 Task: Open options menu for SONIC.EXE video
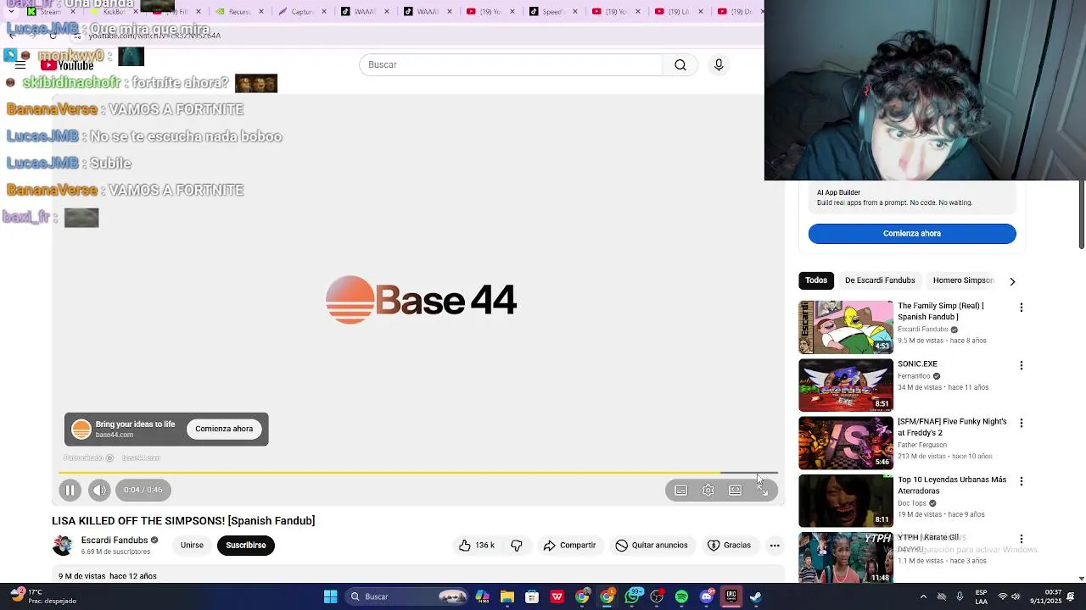tap(1022, 366)
